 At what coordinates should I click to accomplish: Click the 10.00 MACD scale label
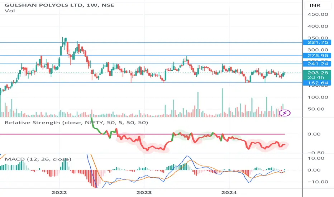(316, 158)
